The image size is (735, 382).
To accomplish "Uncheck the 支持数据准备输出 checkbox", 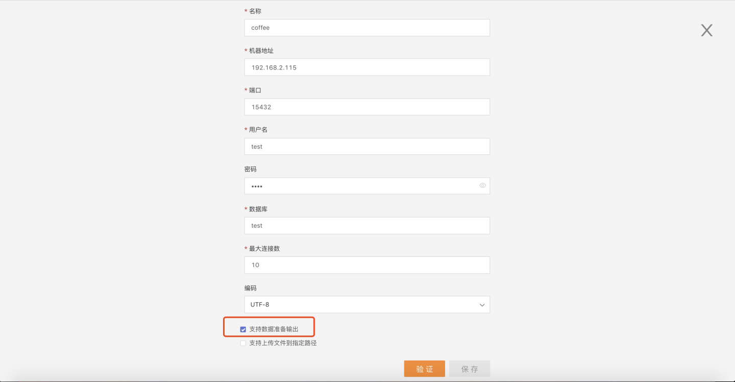I will point(243,329).
